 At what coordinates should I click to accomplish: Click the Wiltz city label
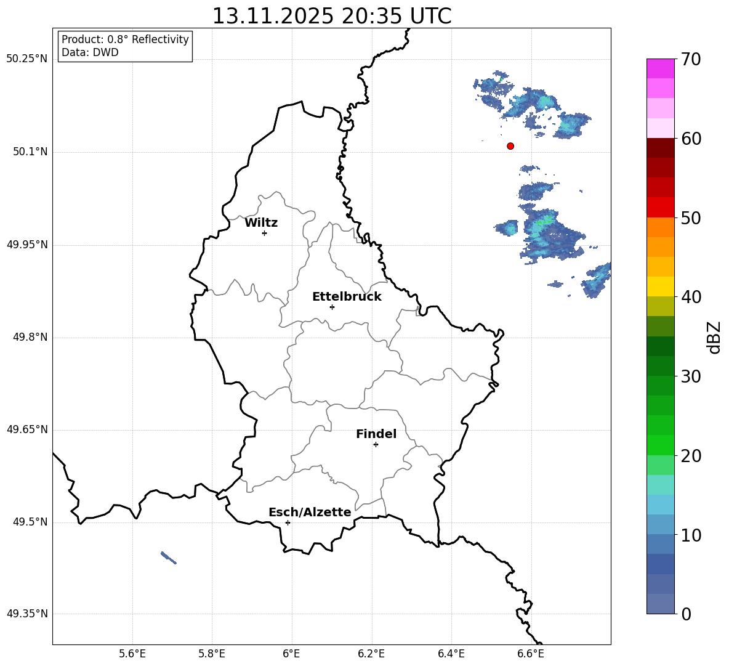261,223
